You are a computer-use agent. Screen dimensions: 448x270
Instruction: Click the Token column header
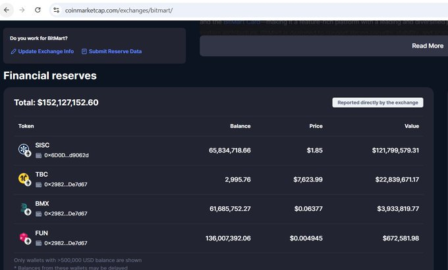pyautogui.click(x=26, y=126)
